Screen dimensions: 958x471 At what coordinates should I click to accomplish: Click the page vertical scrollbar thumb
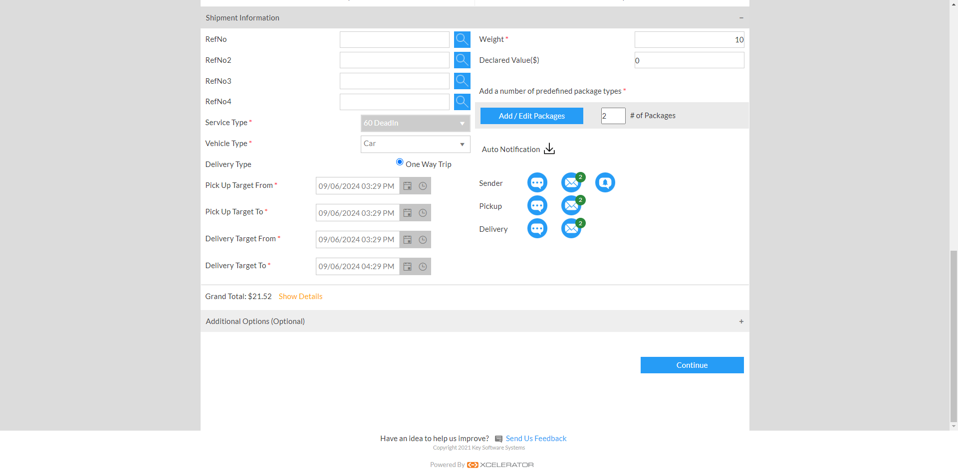tap(954, 336)
